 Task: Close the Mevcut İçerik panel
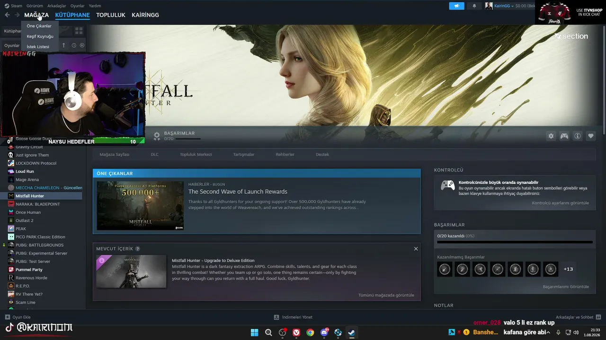(x=416, y=249)
